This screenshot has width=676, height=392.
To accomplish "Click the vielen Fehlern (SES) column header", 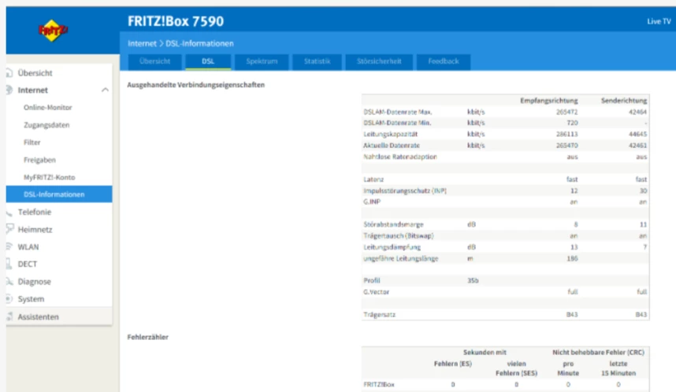I will click(x=516, y=368).
